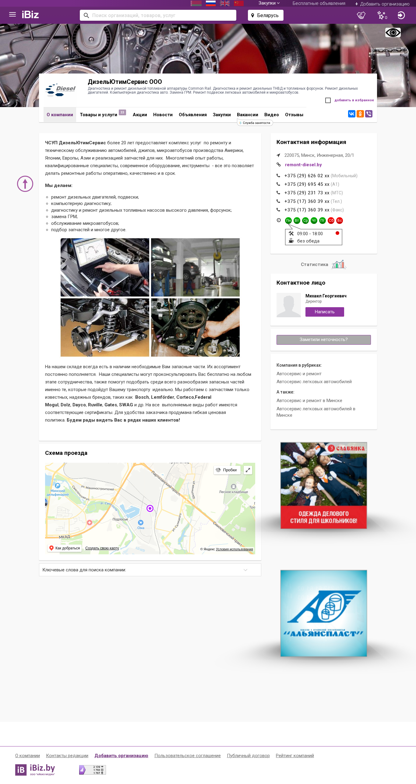The image size is (416, 784).
Task: Open the Закупки dropdown in top bar
Action: 269,3
